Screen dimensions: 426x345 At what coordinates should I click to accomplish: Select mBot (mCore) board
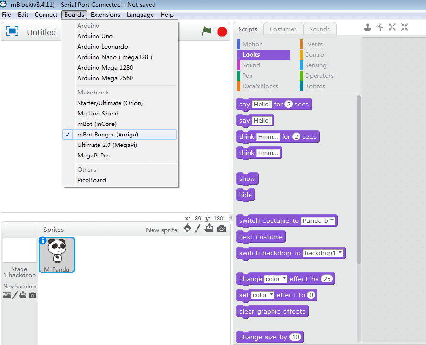tap(120, 124)
